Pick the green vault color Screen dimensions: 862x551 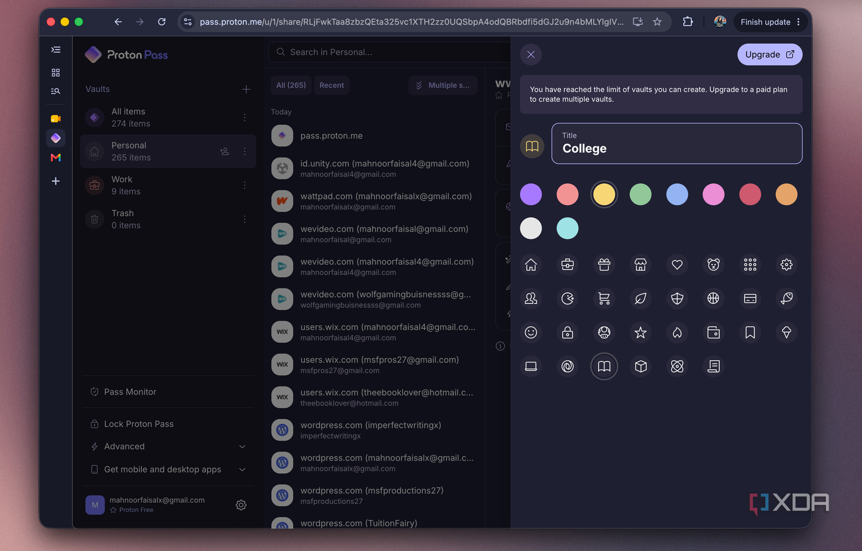pos(640,194)
